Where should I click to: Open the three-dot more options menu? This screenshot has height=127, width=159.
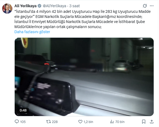point(152,6)
